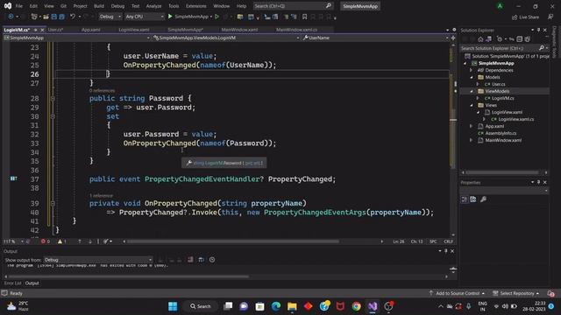Open the Debug menu
Viewport: 561px width, 315px height.
coord(117,6)
